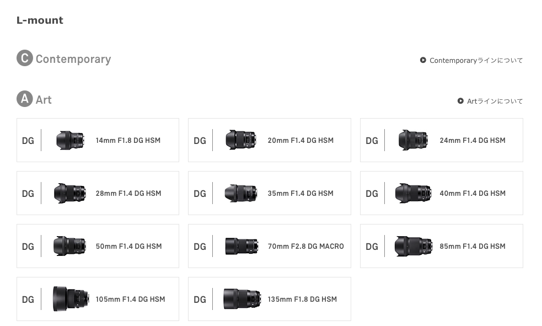542x326 pixels.
Task: View the 70mm F2.8 DG MACRO lens image
Action: click(x=241, y=246)
